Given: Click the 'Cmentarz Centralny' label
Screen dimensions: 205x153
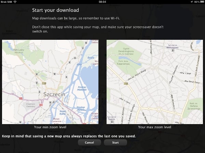Looking at the screenshot, I should (31, 105).
